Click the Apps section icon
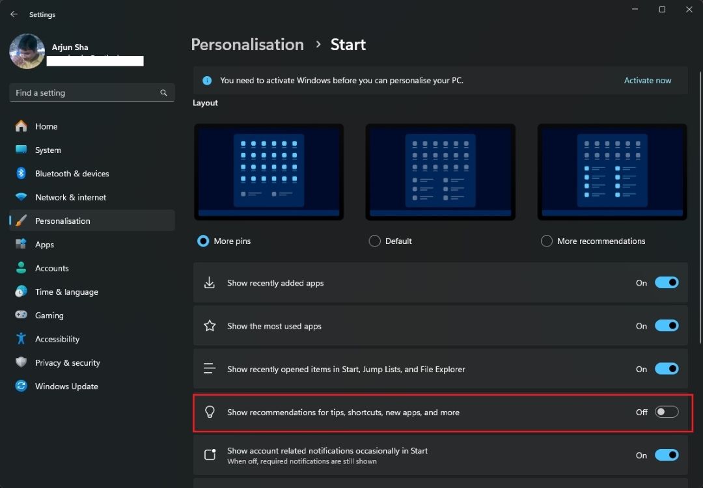Screen dimensions: 703x488 20,244
